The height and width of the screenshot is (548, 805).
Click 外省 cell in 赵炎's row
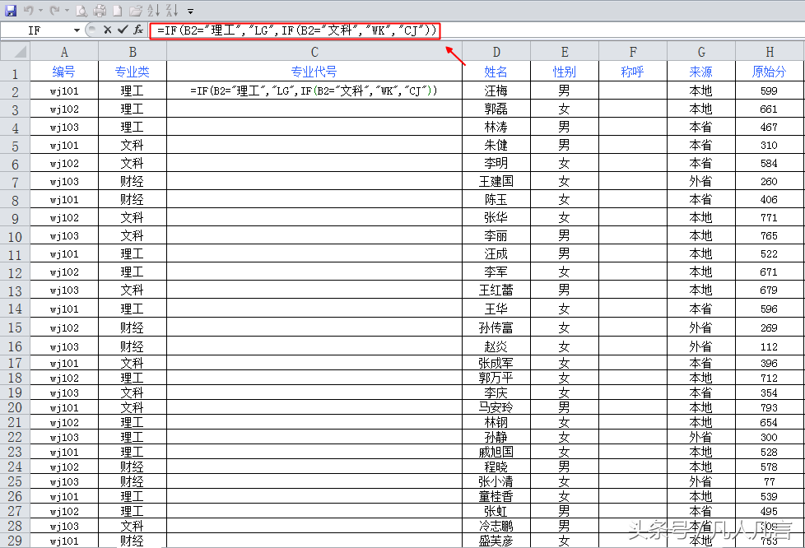click(701, 346)
